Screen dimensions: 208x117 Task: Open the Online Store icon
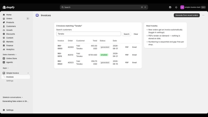pos(4,58)
